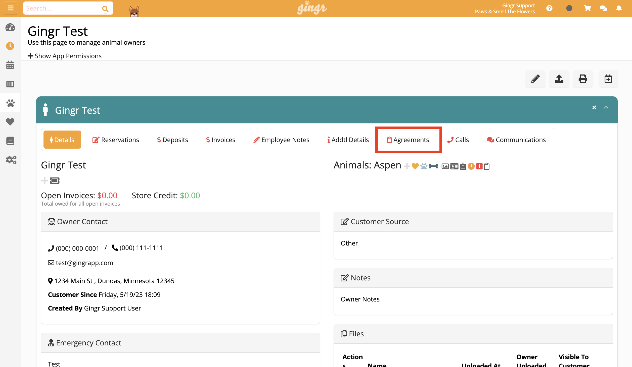The height and width of the screenshot is (367, 632).
Task: Click phone number (000) 000-0001
Action: coord(77,249)
